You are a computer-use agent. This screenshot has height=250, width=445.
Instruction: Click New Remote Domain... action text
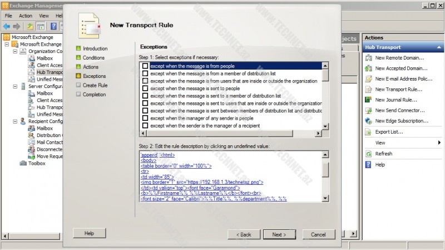click(x=399, y=58)
